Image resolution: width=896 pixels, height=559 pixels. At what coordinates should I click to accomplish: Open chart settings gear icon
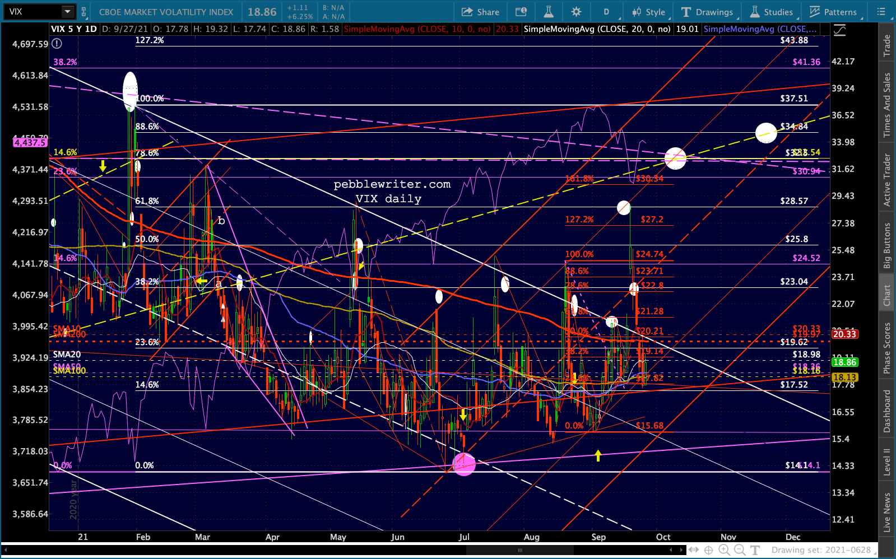(576, 12)
